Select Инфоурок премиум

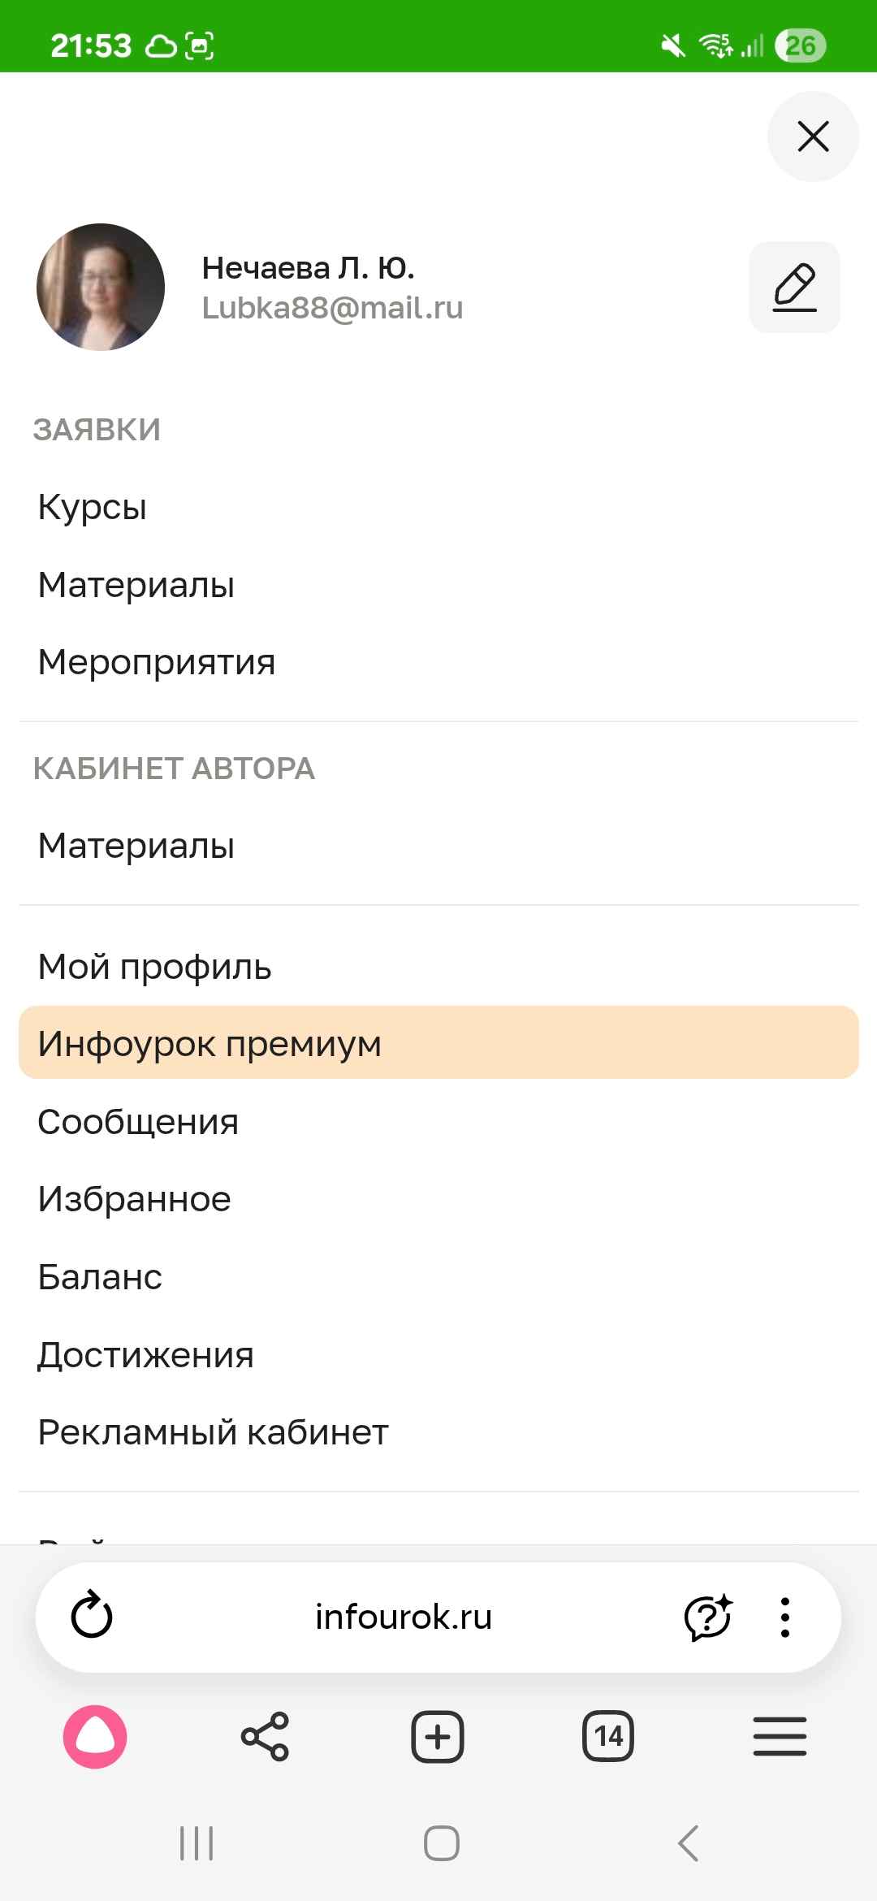point(210,1044)
